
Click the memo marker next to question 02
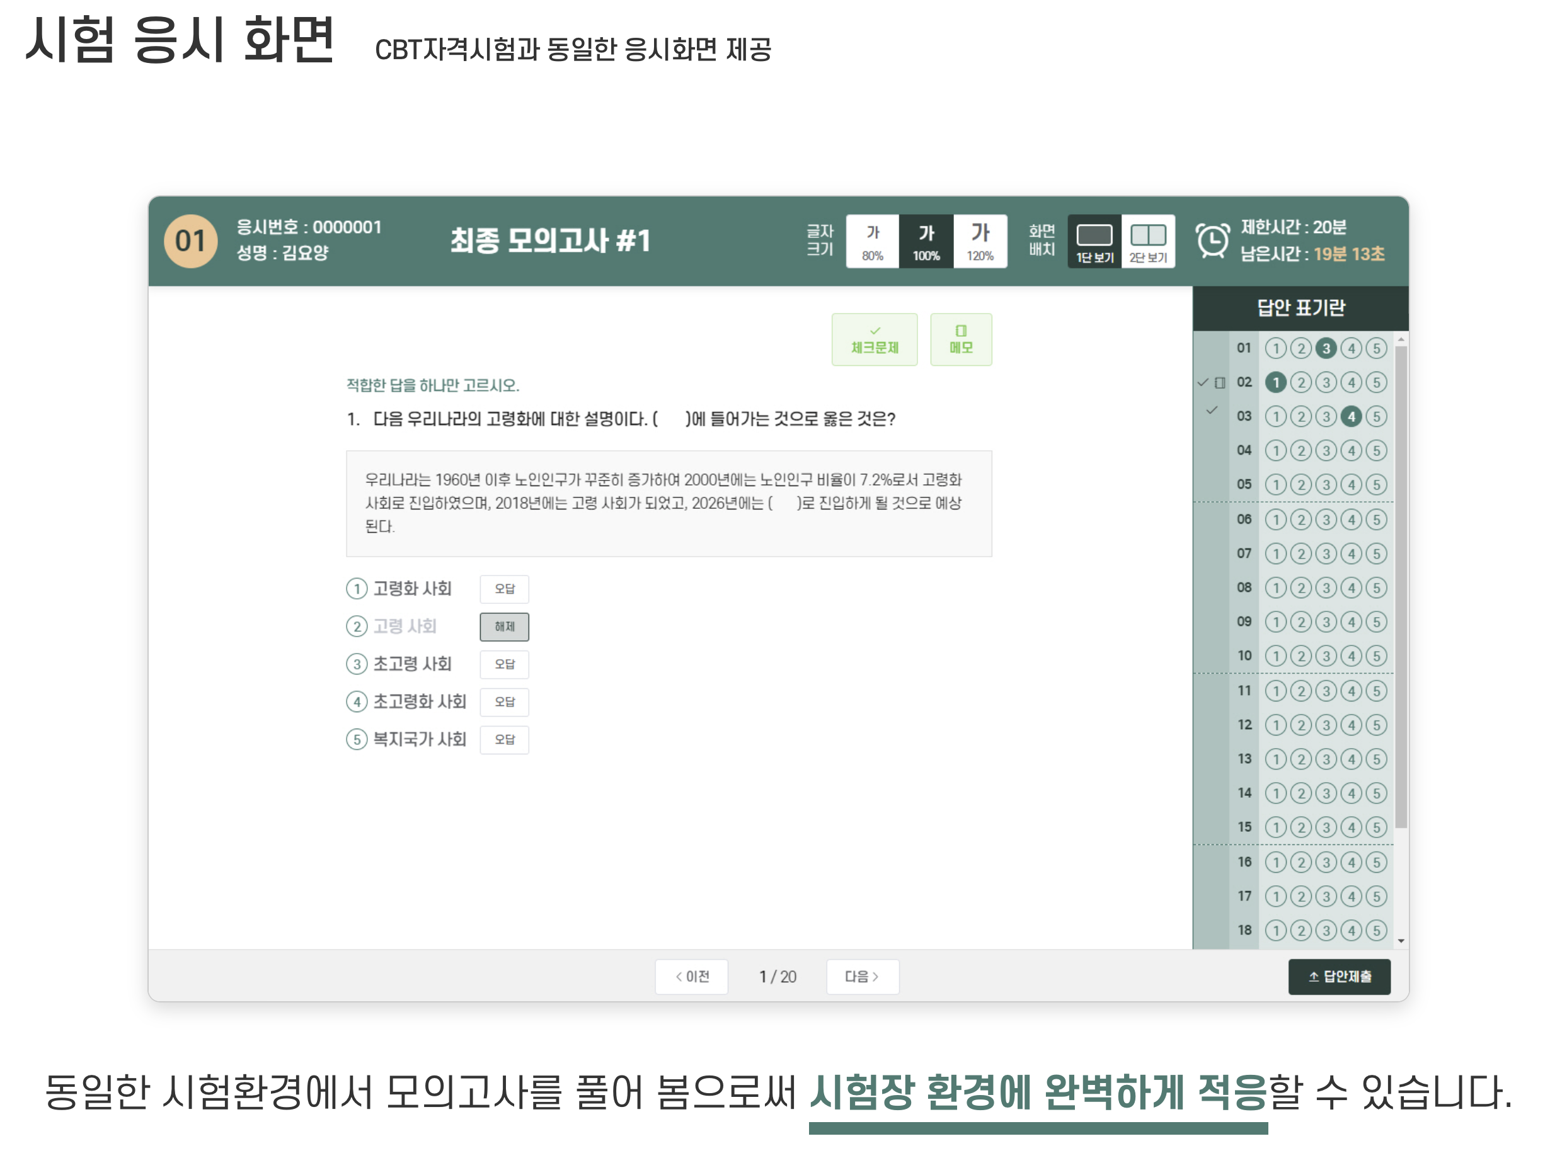[x=1219, y=382]
